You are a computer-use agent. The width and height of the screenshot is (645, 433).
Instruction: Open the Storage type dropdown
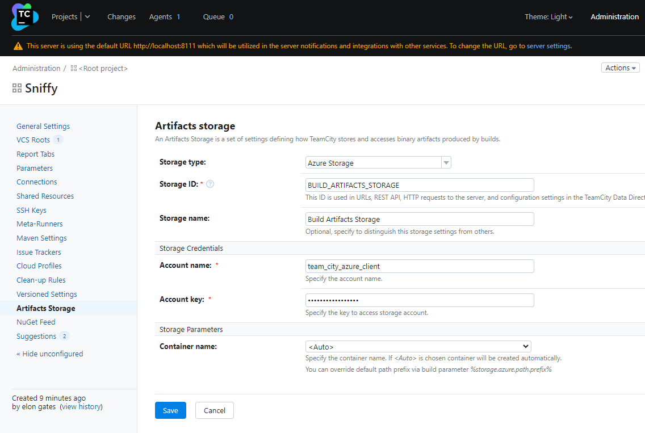coord(378,163)
